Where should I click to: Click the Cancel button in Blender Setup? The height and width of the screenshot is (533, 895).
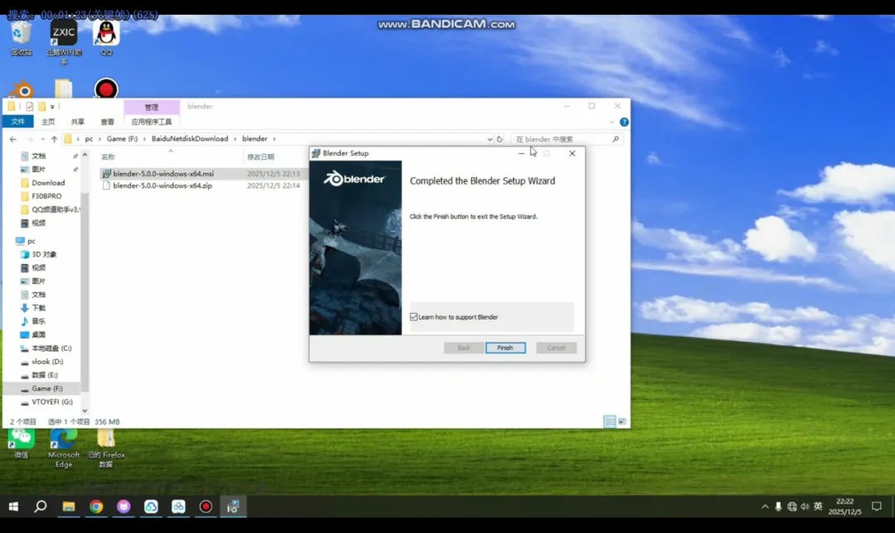(556, 348)
